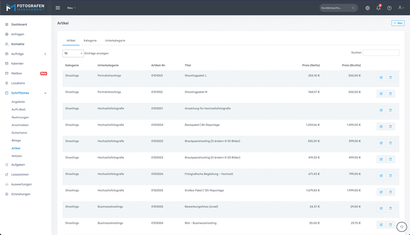Open Rechnungen in the sidebar
410x235 pixels.
point(20,117)
